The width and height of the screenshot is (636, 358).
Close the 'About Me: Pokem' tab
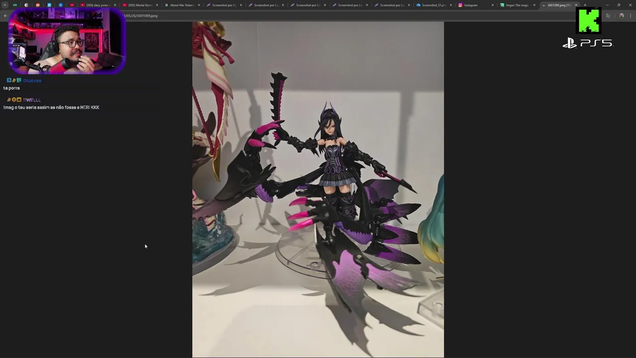tap(199, 5)
